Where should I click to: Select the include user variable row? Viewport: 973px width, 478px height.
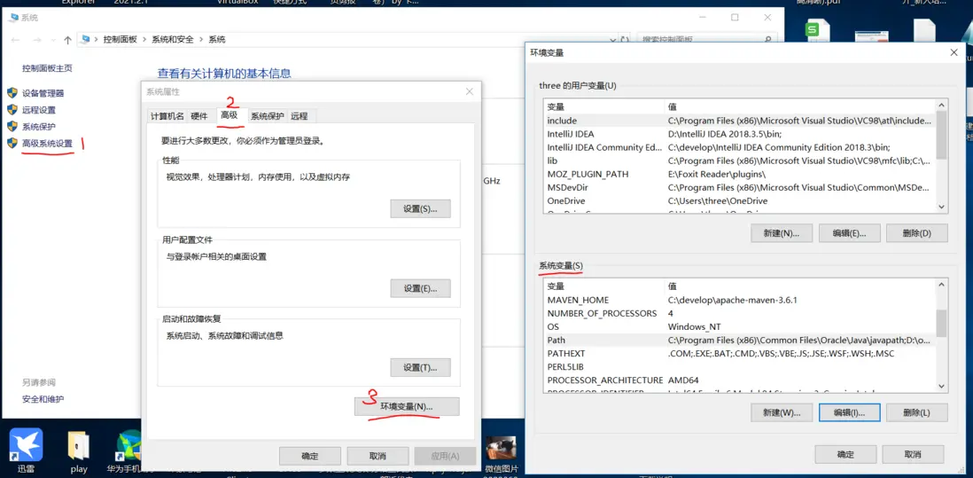[740, 121]
